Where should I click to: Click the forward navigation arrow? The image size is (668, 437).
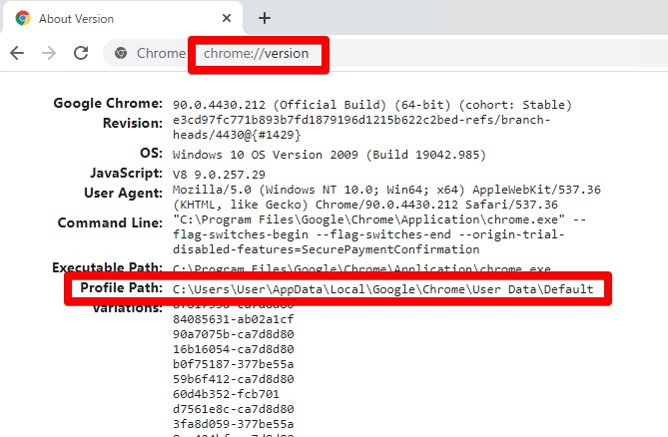(x=49, y=53)
